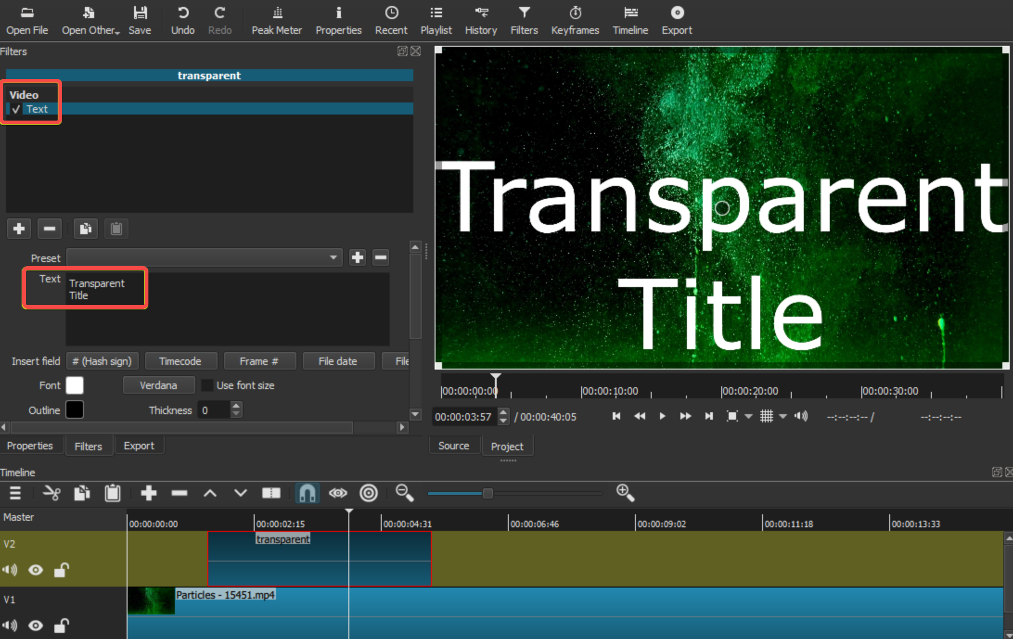1013x639 pixels.
Task: Show the Playlist panel
Action: click(x=436, y=21)
